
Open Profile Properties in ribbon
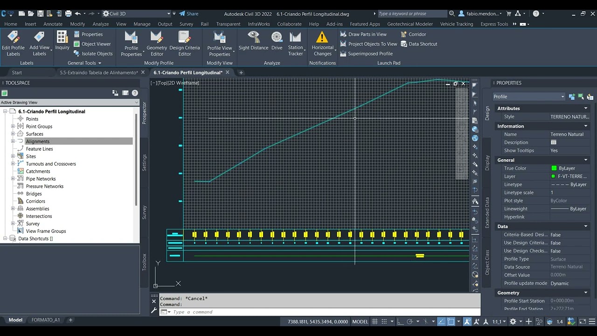131,44
